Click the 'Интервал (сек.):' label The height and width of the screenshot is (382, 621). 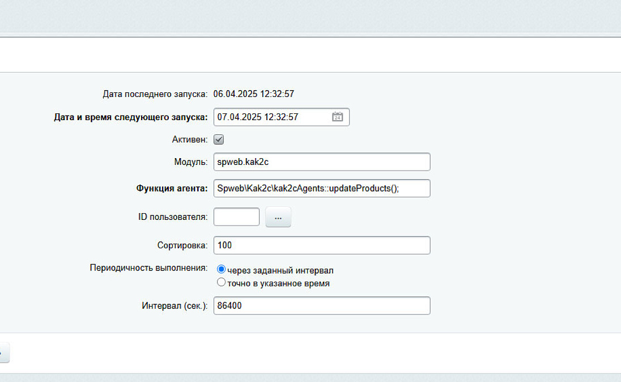pyautogui.click(x=175, y=306)
